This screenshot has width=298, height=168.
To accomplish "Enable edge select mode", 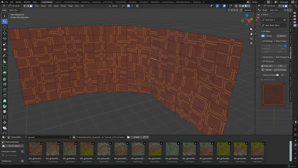I will pyautogui.click(x=28, y=6).
